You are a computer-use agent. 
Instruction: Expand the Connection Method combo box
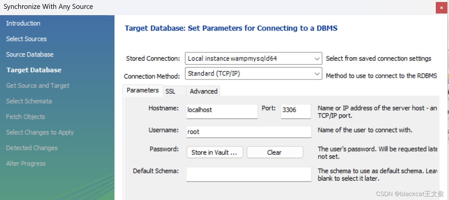[x=253, y=74]
